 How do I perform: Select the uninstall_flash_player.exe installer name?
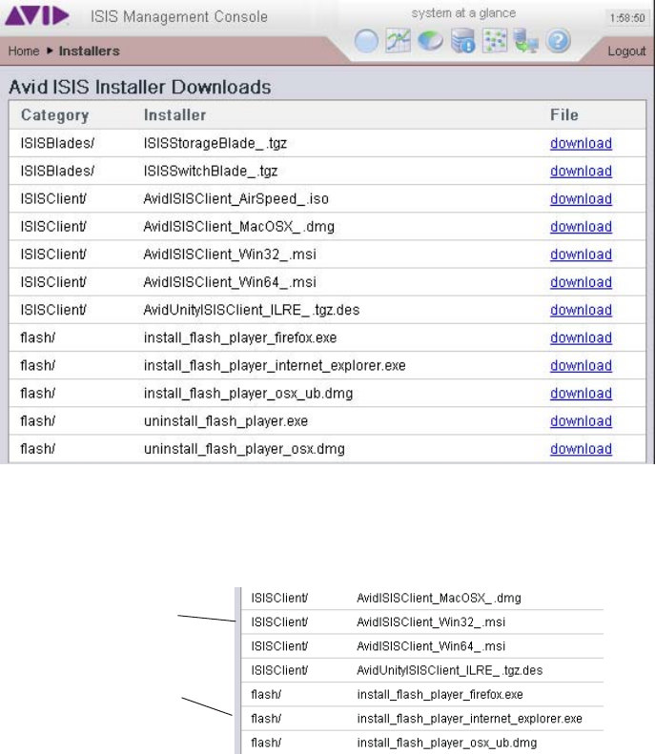point(226,421)
